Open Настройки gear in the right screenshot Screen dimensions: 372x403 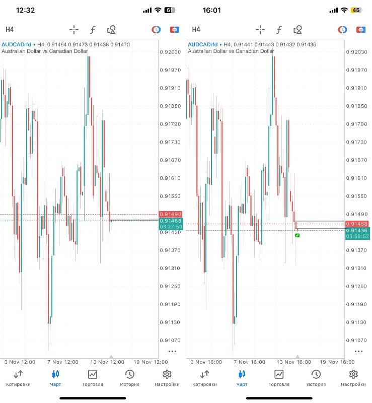click(353, 377)
